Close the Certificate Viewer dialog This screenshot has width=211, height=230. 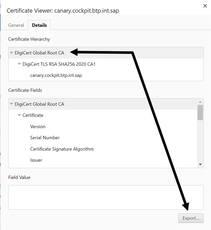(205, 6)
